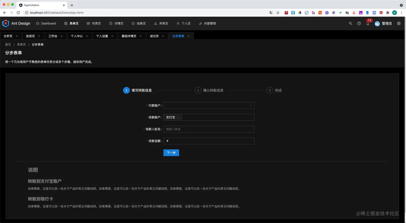
Task: Click the Ant Design logo icon
Action: pyautogui.click(x=6, y=24)
